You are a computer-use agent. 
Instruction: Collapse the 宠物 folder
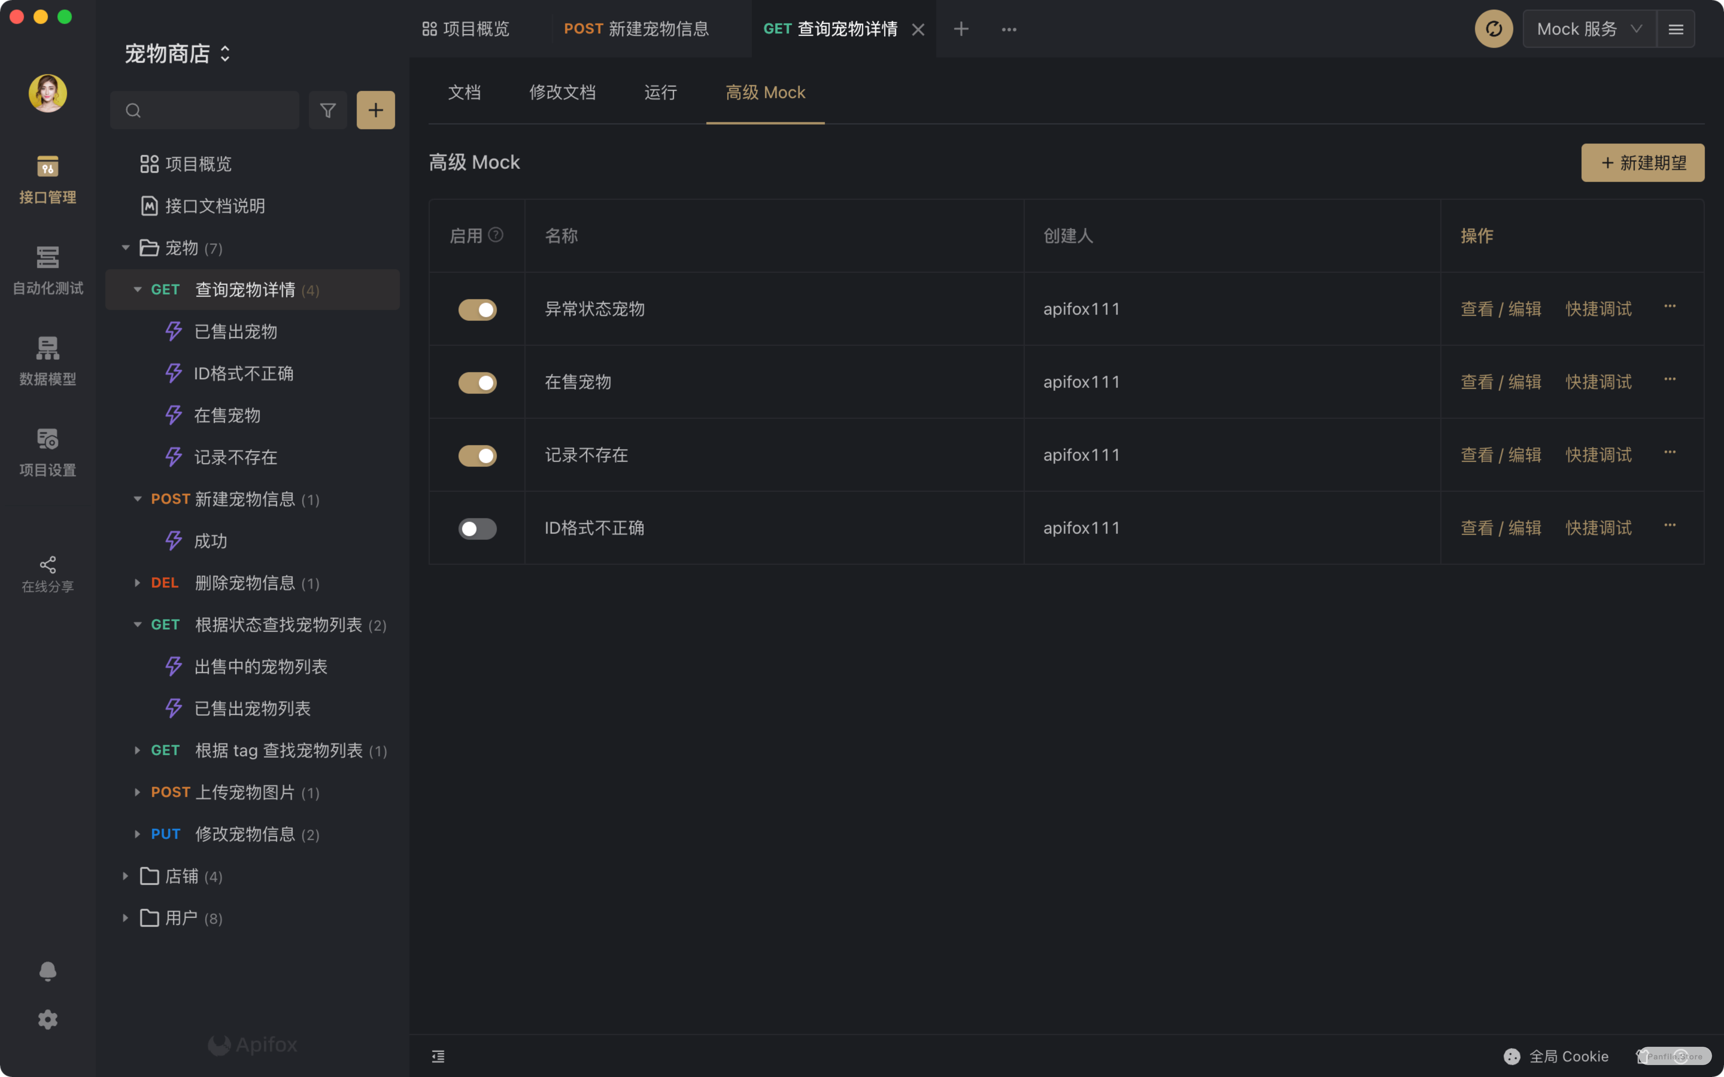click(x=125, y=248)
